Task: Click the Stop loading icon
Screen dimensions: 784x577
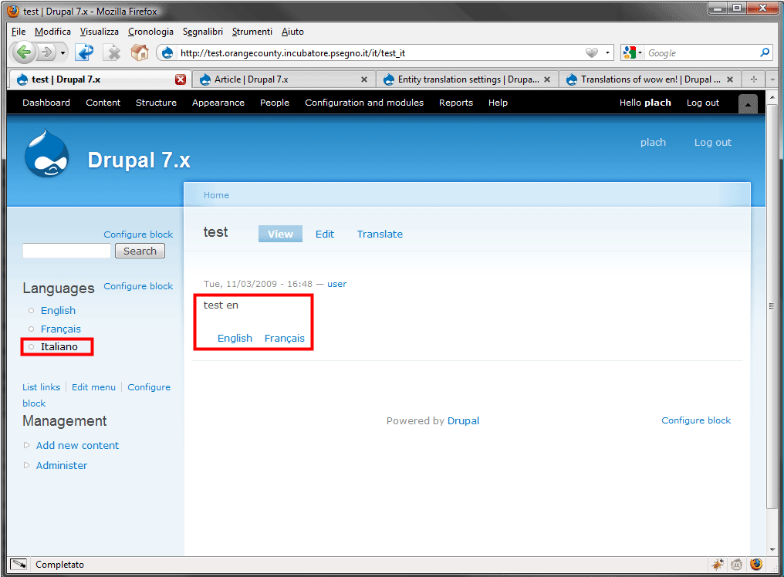Action: [113, 52]
